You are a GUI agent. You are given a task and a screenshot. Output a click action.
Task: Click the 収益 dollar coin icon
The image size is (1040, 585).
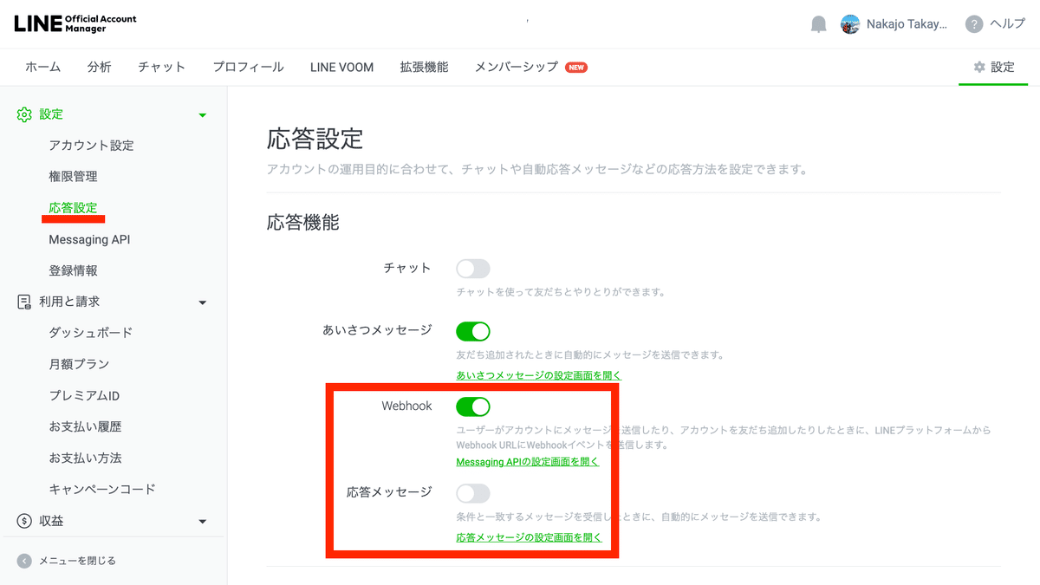point(24,521)
